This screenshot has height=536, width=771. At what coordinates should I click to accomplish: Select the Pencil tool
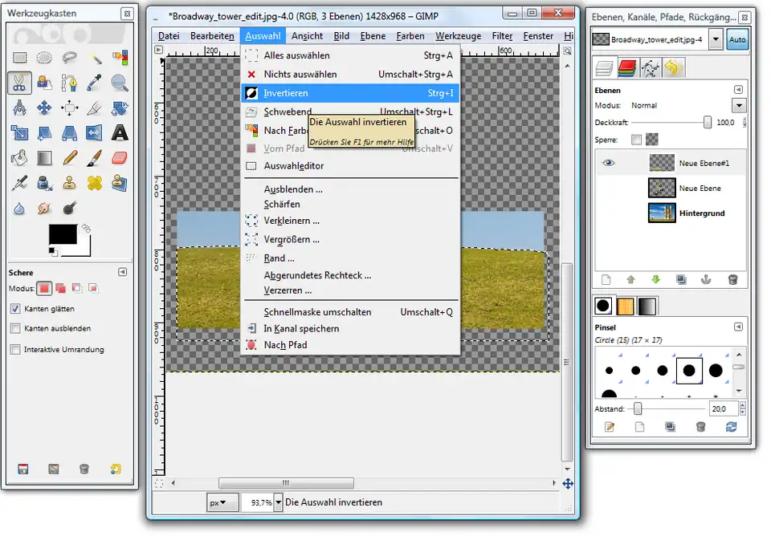click(70, 158)
